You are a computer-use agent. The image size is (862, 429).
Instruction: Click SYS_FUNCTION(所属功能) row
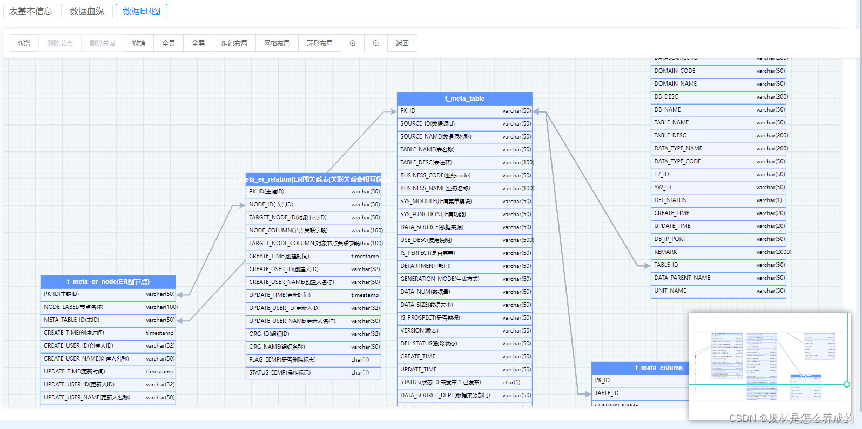[464, 214]
